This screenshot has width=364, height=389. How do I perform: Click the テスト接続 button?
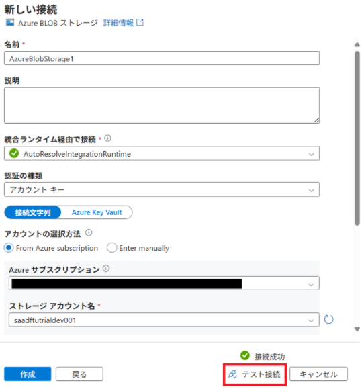click(255, 374)
